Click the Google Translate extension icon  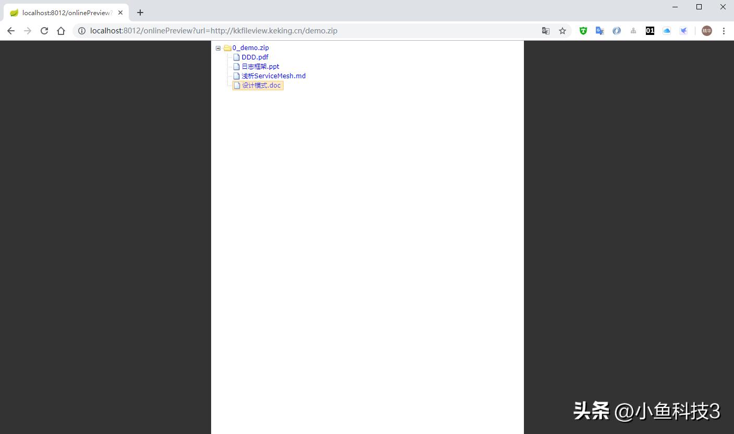pos(600,31)
